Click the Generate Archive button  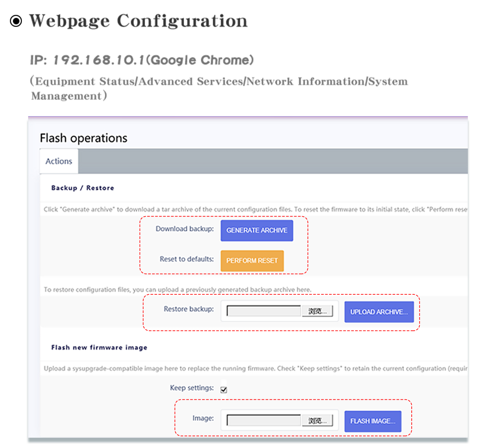click(x=257, y=230)
